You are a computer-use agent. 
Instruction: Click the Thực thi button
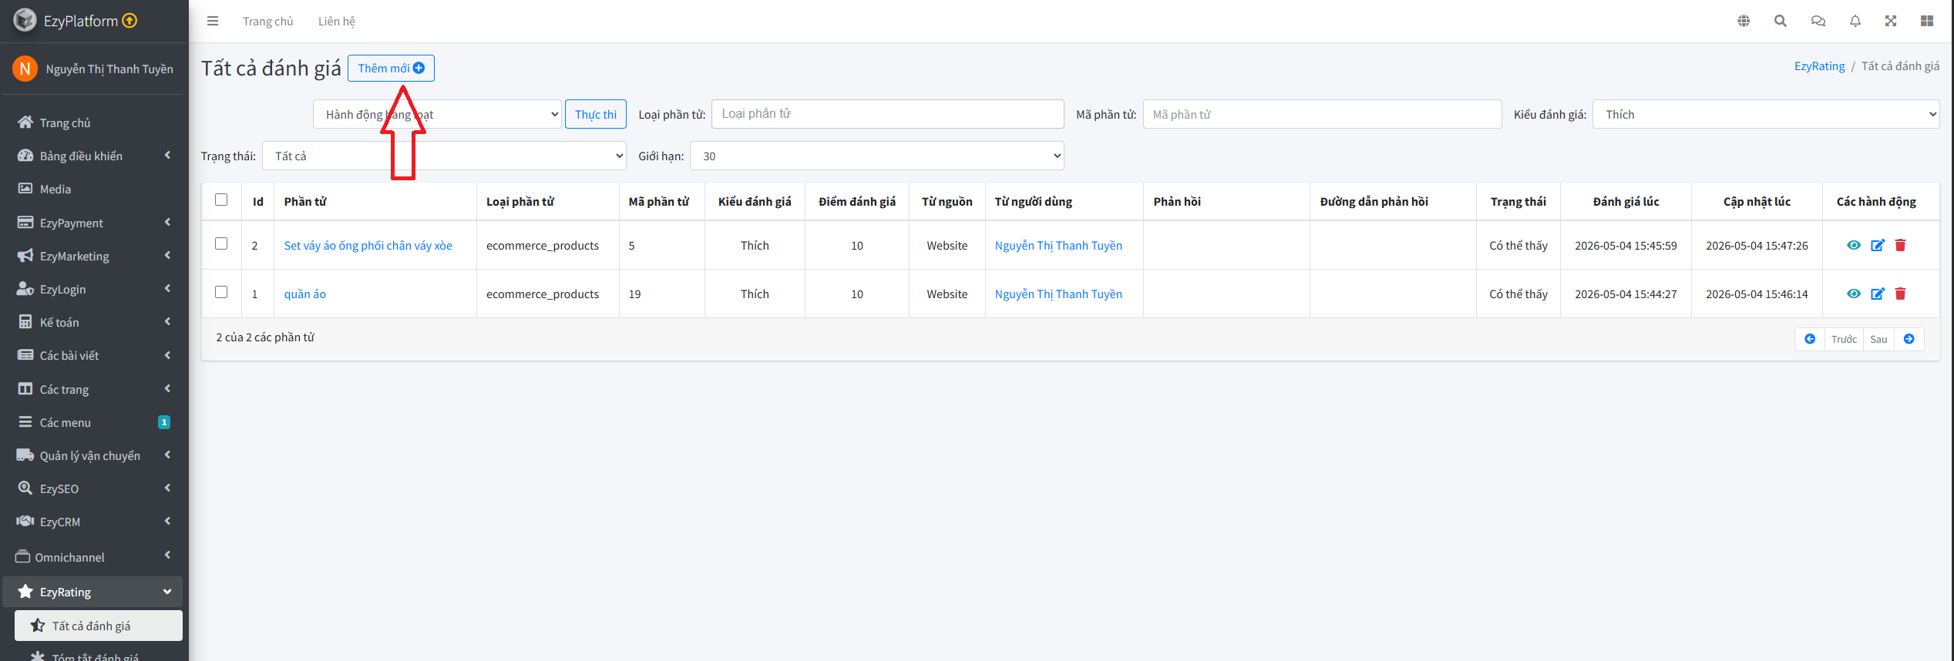(596, 114)
